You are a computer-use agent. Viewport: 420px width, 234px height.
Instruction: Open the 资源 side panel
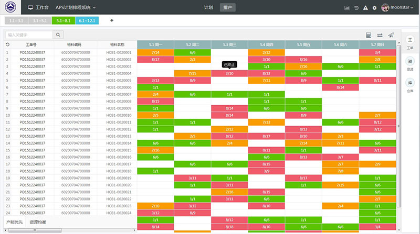(410, 65)
